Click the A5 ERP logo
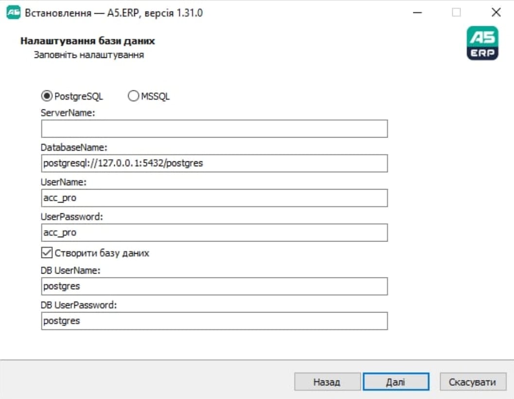Screen dimensions: 514x399 [x=482, y=43]
